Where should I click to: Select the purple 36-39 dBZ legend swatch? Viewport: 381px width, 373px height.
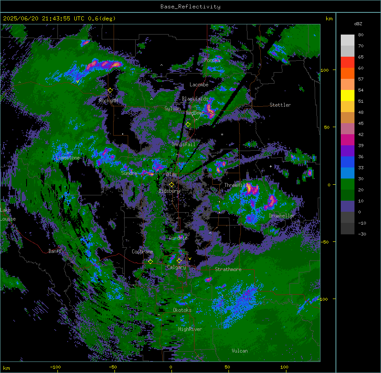pyautogui.click(x=347, y=151)
